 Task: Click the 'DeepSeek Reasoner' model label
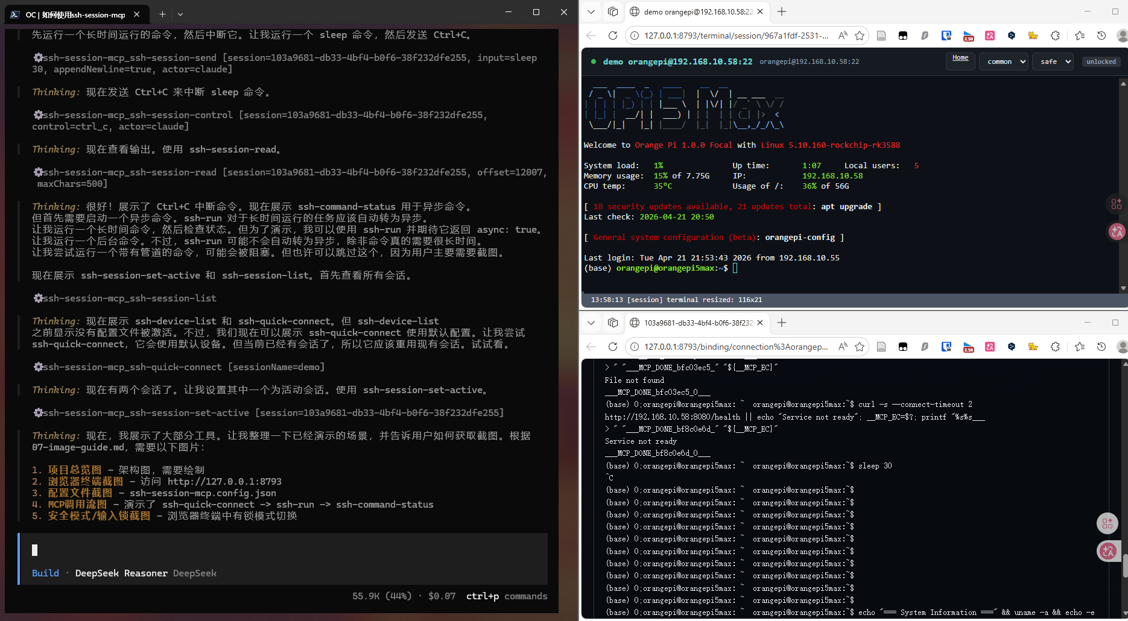click(121, 573)
